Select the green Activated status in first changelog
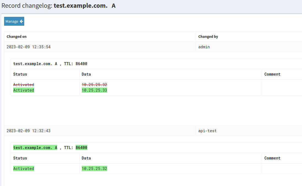 tap(23, 90)
